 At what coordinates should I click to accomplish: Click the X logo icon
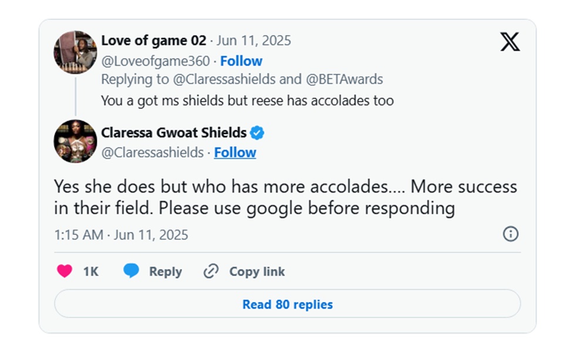(510, 42)
